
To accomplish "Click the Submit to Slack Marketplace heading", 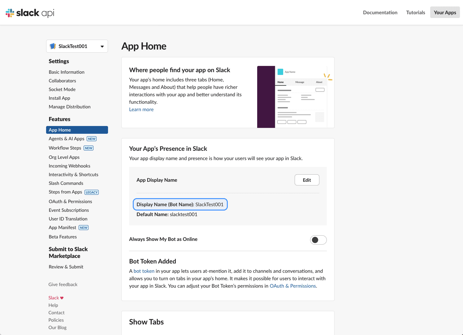I will [x=68, y=253].
